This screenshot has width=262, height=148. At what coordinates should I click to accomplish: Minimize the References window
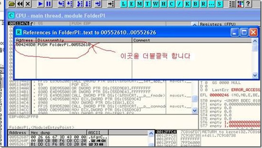click(x=235, y=32)
